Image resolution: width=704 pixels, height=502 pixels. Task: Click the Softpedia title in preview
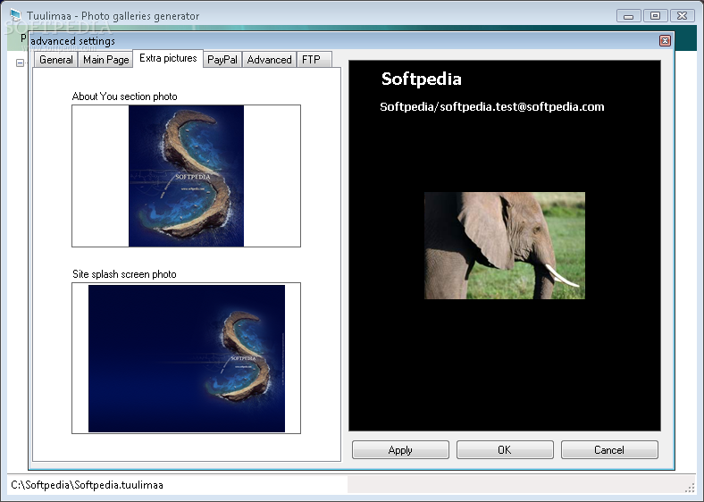[x=421, y=79]
